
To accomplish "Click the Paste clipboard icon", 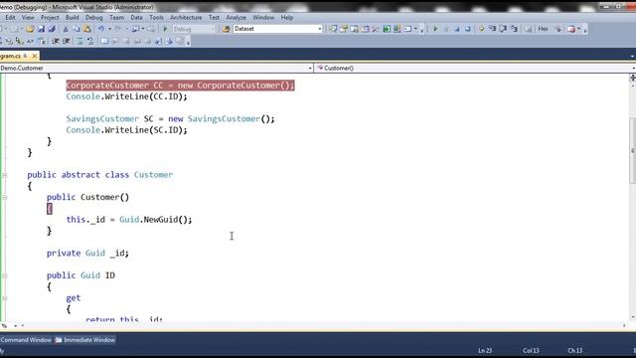I will coord(87,29).
